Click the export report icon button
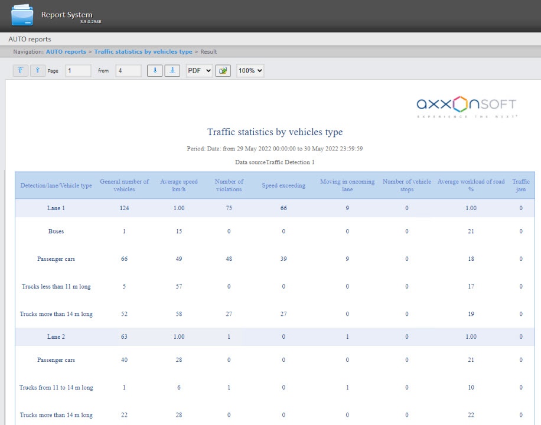 (x=223, y=71)
